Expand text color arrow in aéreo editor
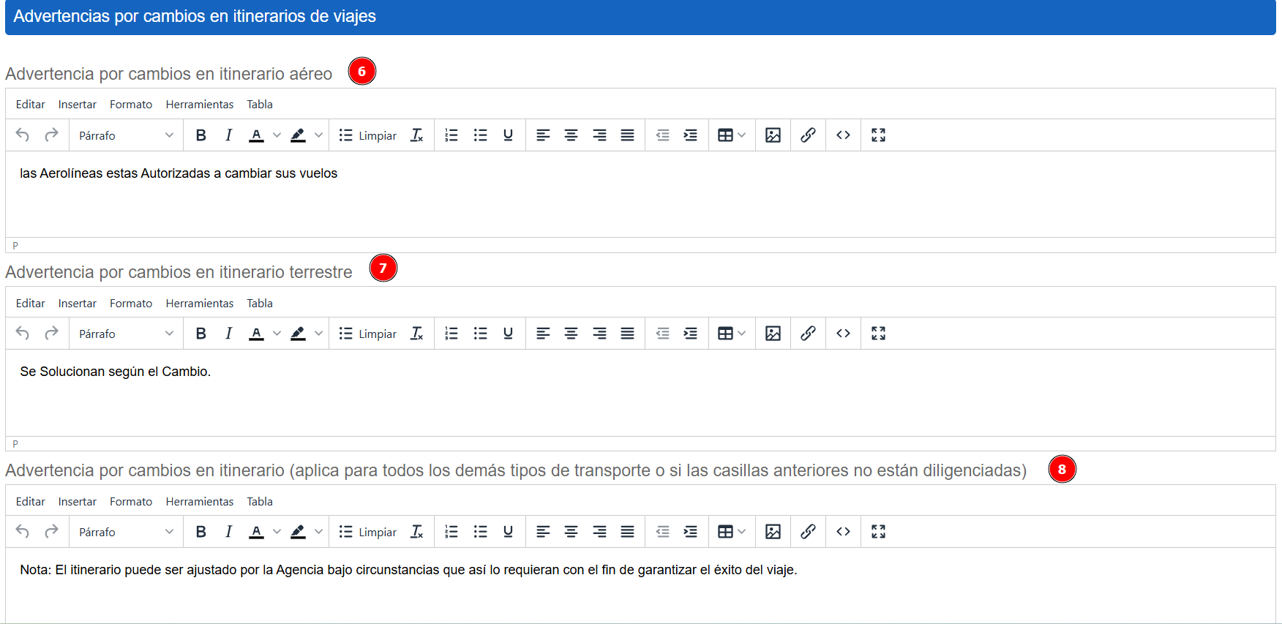This screenshot has width=1282, height=624. tap(277, 135)
